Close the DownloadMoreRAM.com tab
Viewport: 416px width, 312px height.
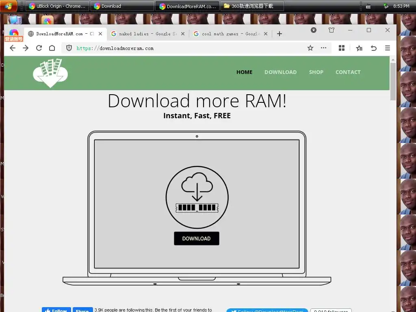(100, 34)
